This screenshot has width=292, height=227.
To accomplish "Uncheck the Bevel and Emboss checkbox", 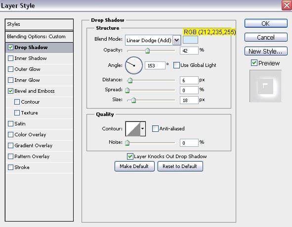I will pos(10,91).
